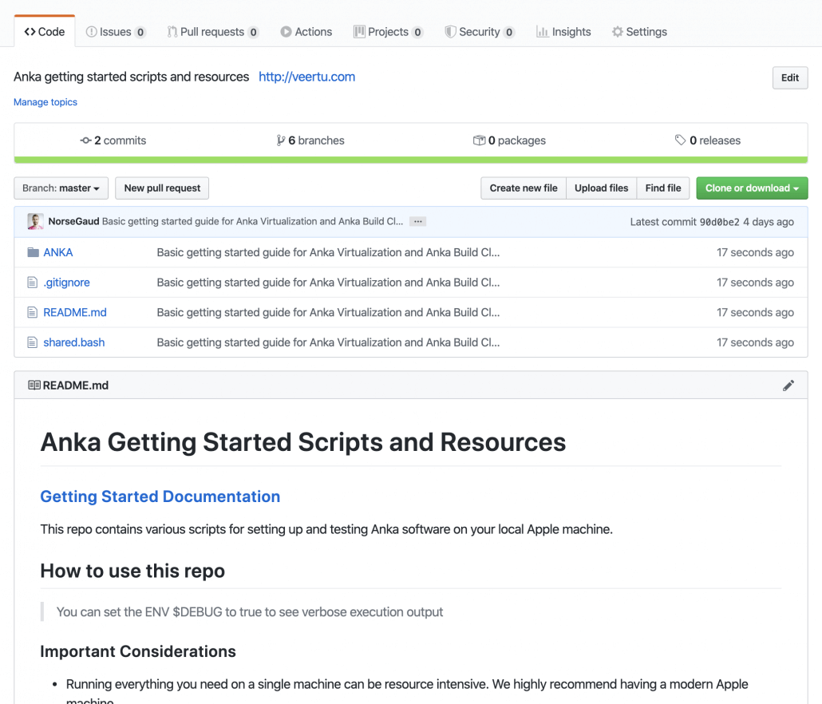This screenshot has height=704, width=822.
Task: Open the 0 packages page
Action: [509, 140]
